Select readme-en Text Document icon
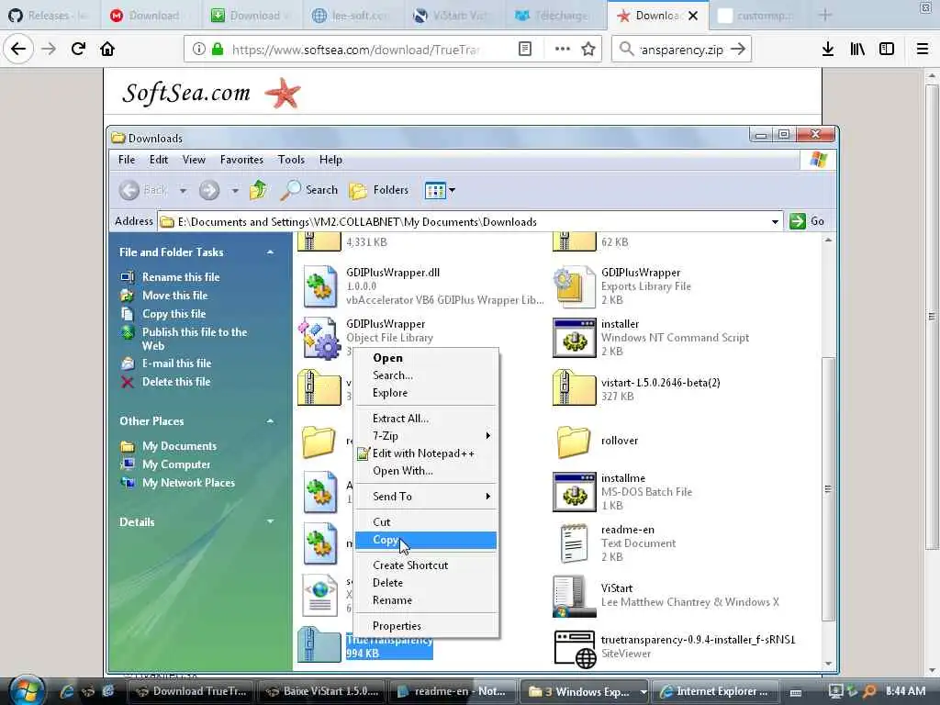 [x=573, y=543]
